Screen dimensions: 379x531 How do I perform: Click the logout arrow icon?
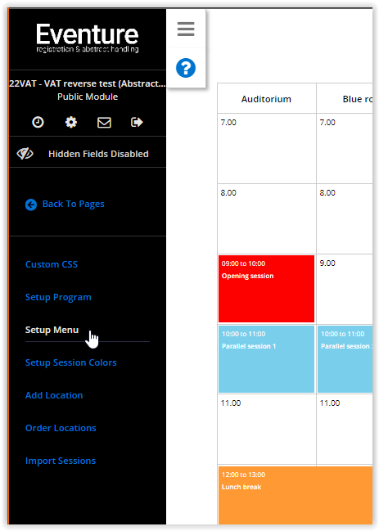coord(137,122)
